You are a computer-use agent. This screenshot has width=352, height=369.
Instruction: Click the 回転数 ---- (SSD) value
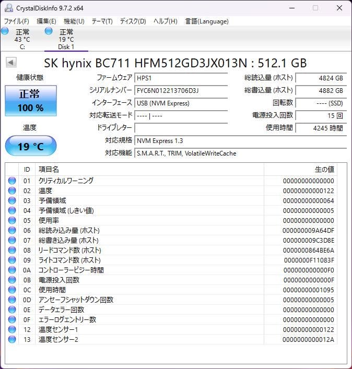321,103
